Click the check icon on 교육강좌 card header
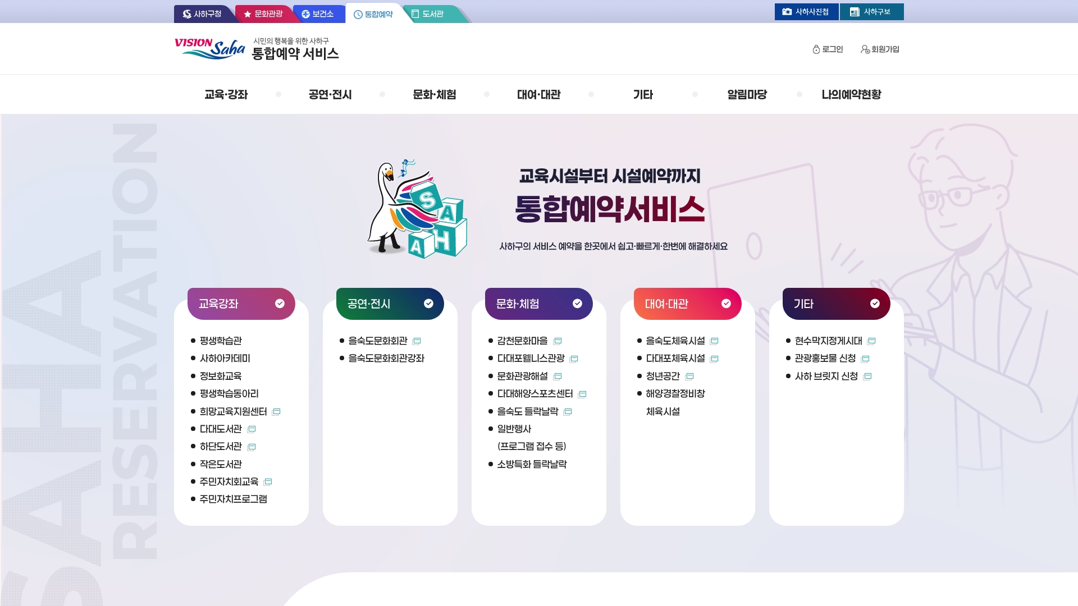The width and height of the screenshot is (1078, 606). (280, 304)
